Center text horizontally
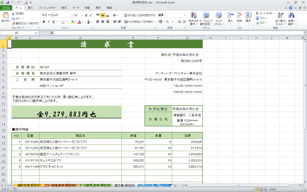Screen dimensions: 307x192 click(x=103, y=22)
